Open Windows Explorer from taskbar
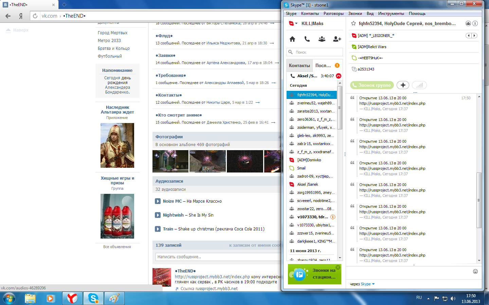Screen dimensions: 489x305 (30, 299)
